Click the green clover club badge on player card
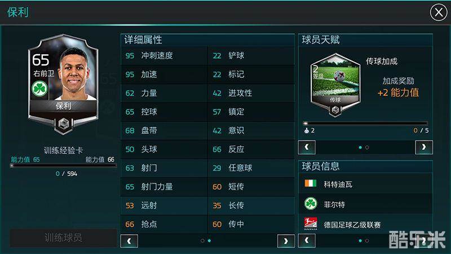The image size is (451, 254). pyautogui.click(x=39, y=89)
